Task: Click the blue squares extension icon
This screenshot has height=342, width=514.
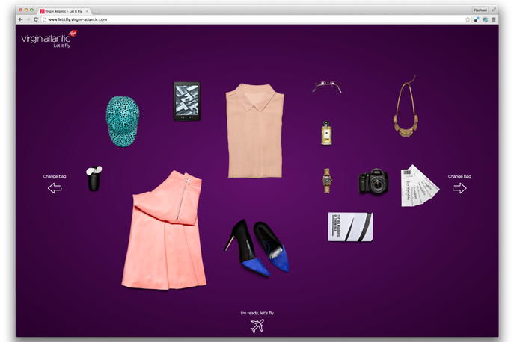Action: point(477,19)
